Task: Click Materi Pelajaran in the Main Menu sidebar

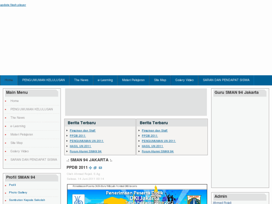Action: [22, 134]
